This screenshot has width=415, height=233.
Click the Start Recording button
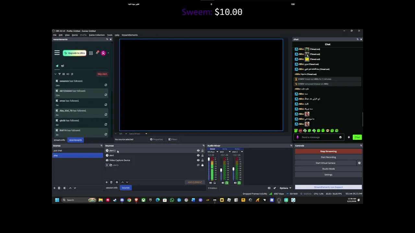click(x=328, y=157)
